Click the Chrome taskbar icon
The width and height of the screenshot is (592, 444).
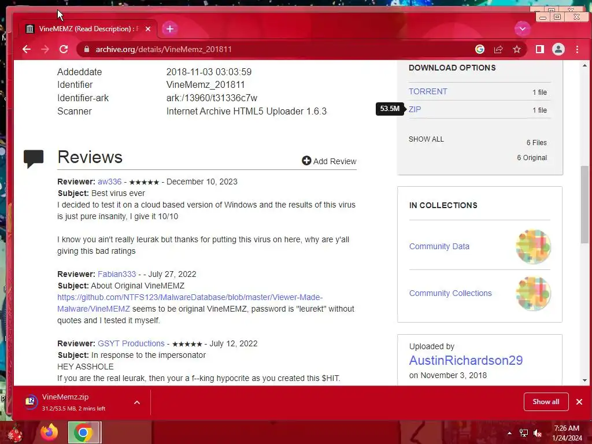pos(84,432)
